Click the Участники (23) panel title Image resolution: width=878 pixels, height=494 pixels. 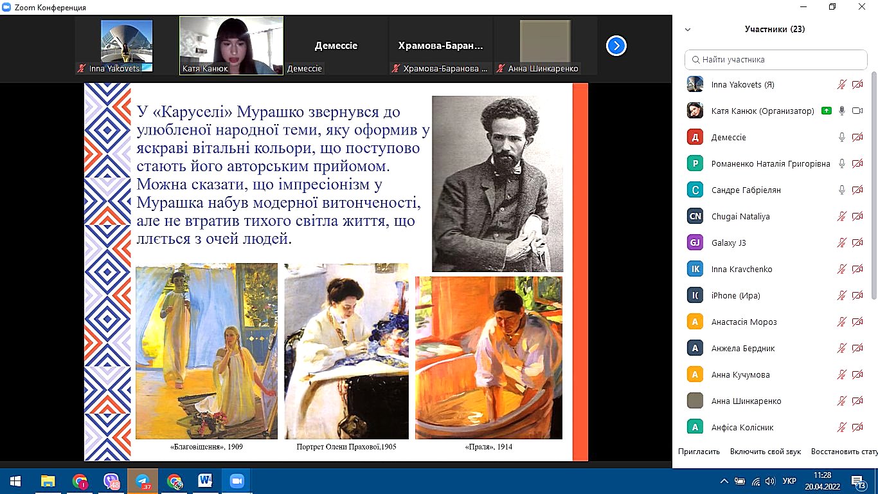(x=775, y=29)
